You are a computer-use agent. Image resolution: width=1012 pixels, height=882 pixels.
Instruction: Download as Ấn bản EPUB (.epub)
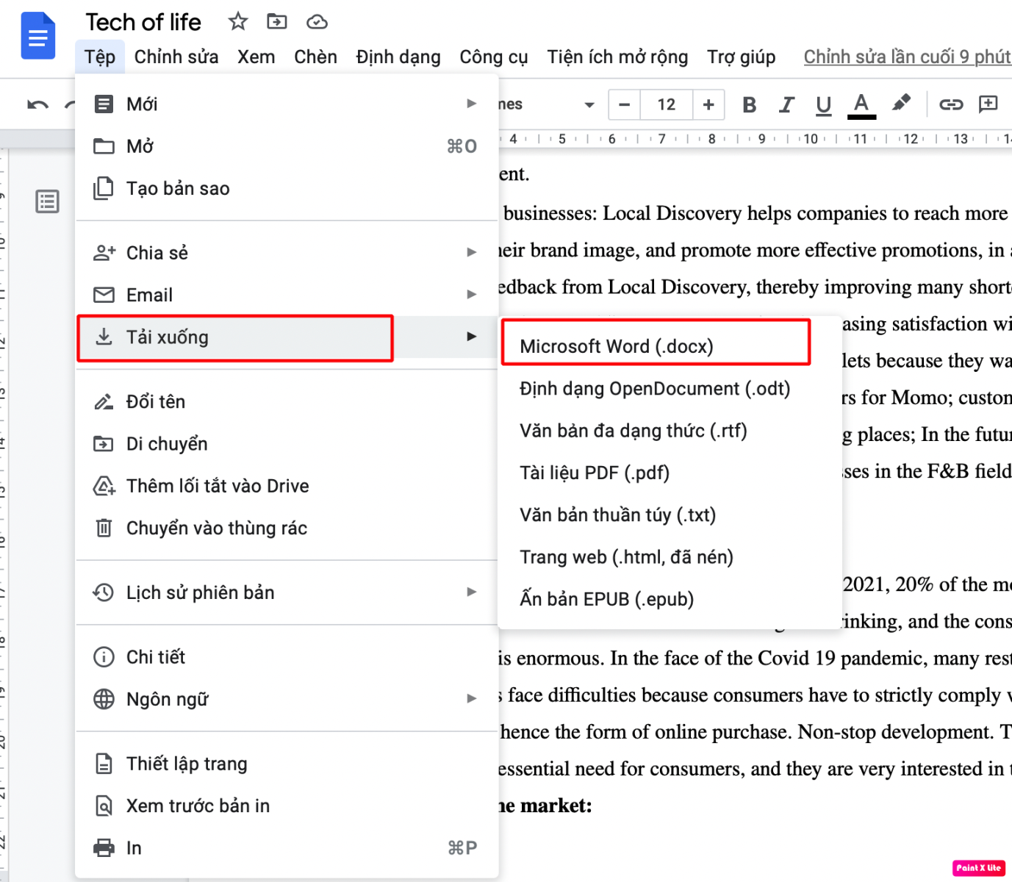670,599
